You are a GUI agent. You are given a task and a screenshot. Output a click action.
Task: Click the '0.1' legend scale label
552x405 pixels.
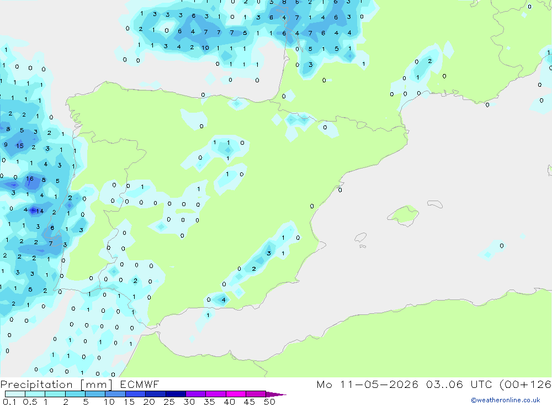click(x=9, y=402)
